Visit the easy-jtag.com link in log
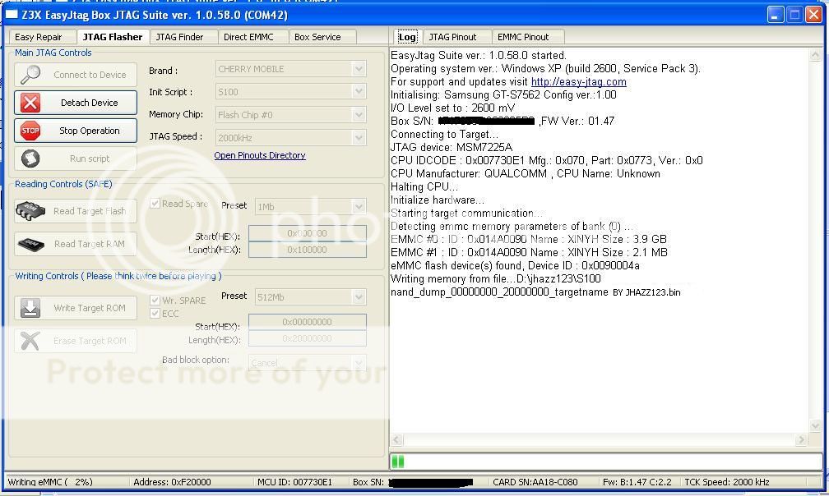 point(578,82)
